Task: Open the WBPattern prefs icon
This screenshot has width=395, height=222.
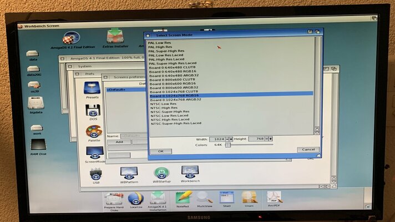Action: tap(129, 173)
